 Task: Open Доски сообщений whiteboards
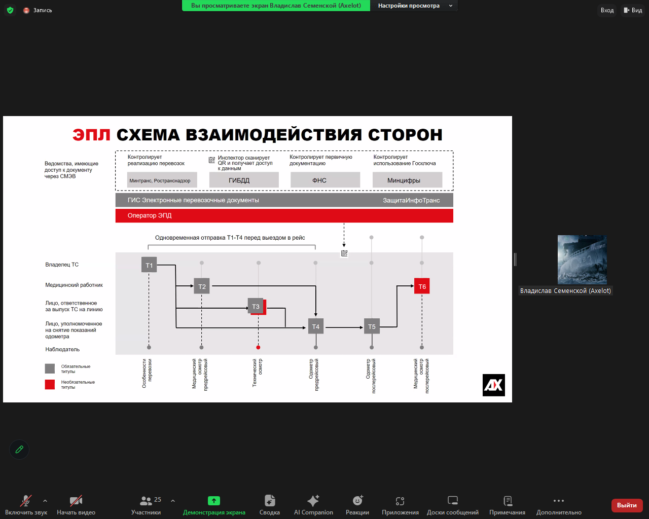point(452,504)
